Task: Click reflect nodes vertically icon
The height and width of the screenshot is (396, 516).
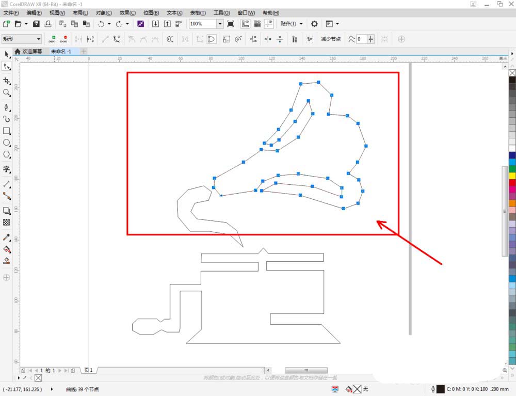Action: [x=280, y=39]
